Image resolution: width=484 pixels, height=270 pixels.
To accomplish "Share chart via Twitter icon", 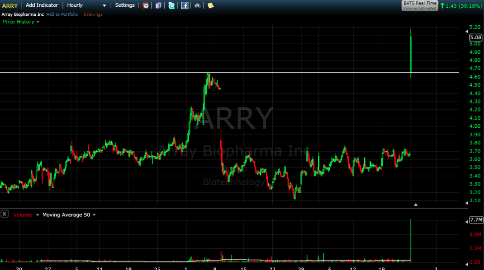I will point(171,5).
